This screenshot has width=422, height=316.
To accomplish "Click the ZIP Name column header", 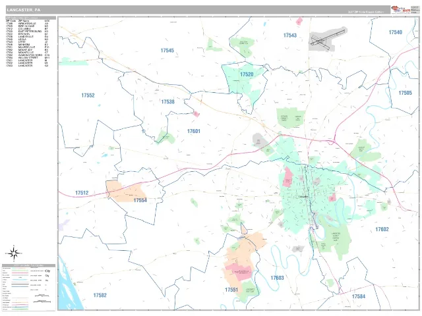I will pos(24,20).
